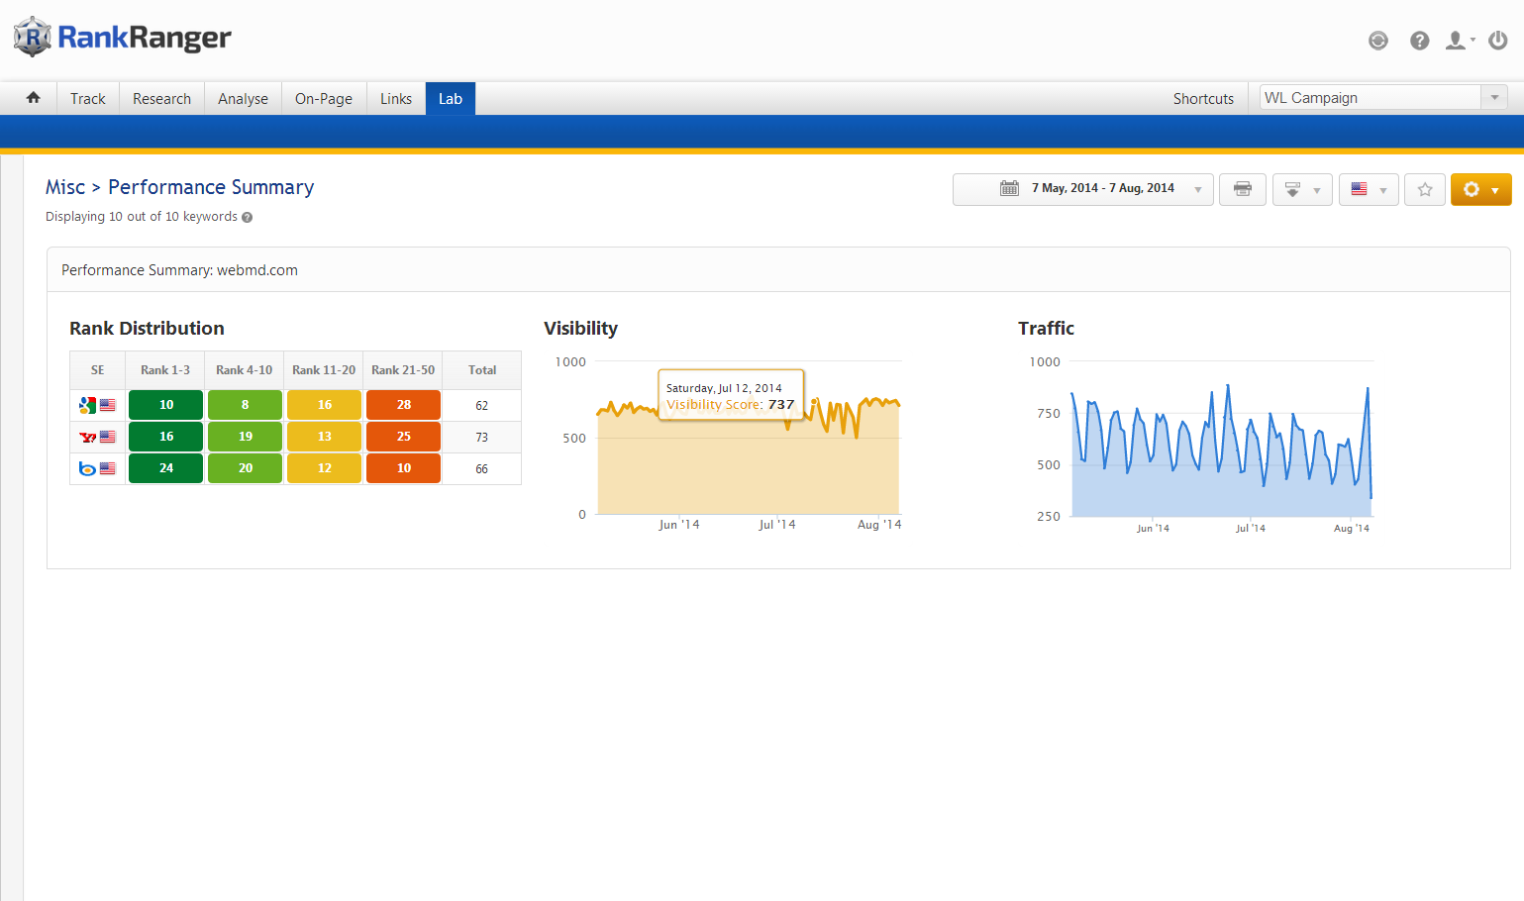Open the US flag country dropdown
The height and width of the screenshot is (901, 1524).
click(x=1368, y=189)
